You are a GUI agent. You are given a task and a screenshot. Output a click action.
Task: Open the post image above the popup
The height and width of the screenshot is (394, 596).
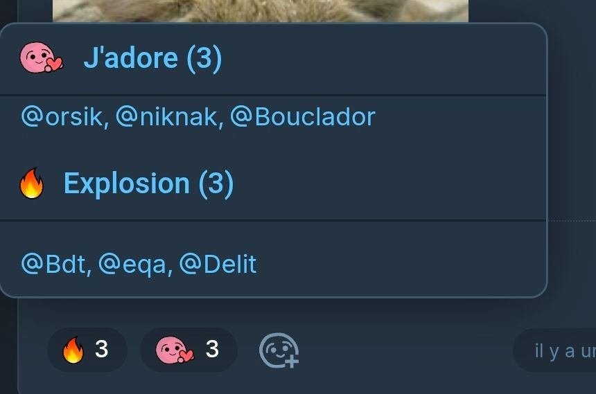coord(260,10)
